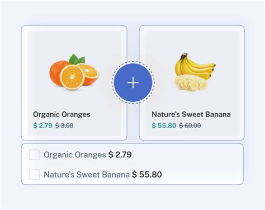
Task: Click the green leaves on the orange
Action: click(77, 59)
